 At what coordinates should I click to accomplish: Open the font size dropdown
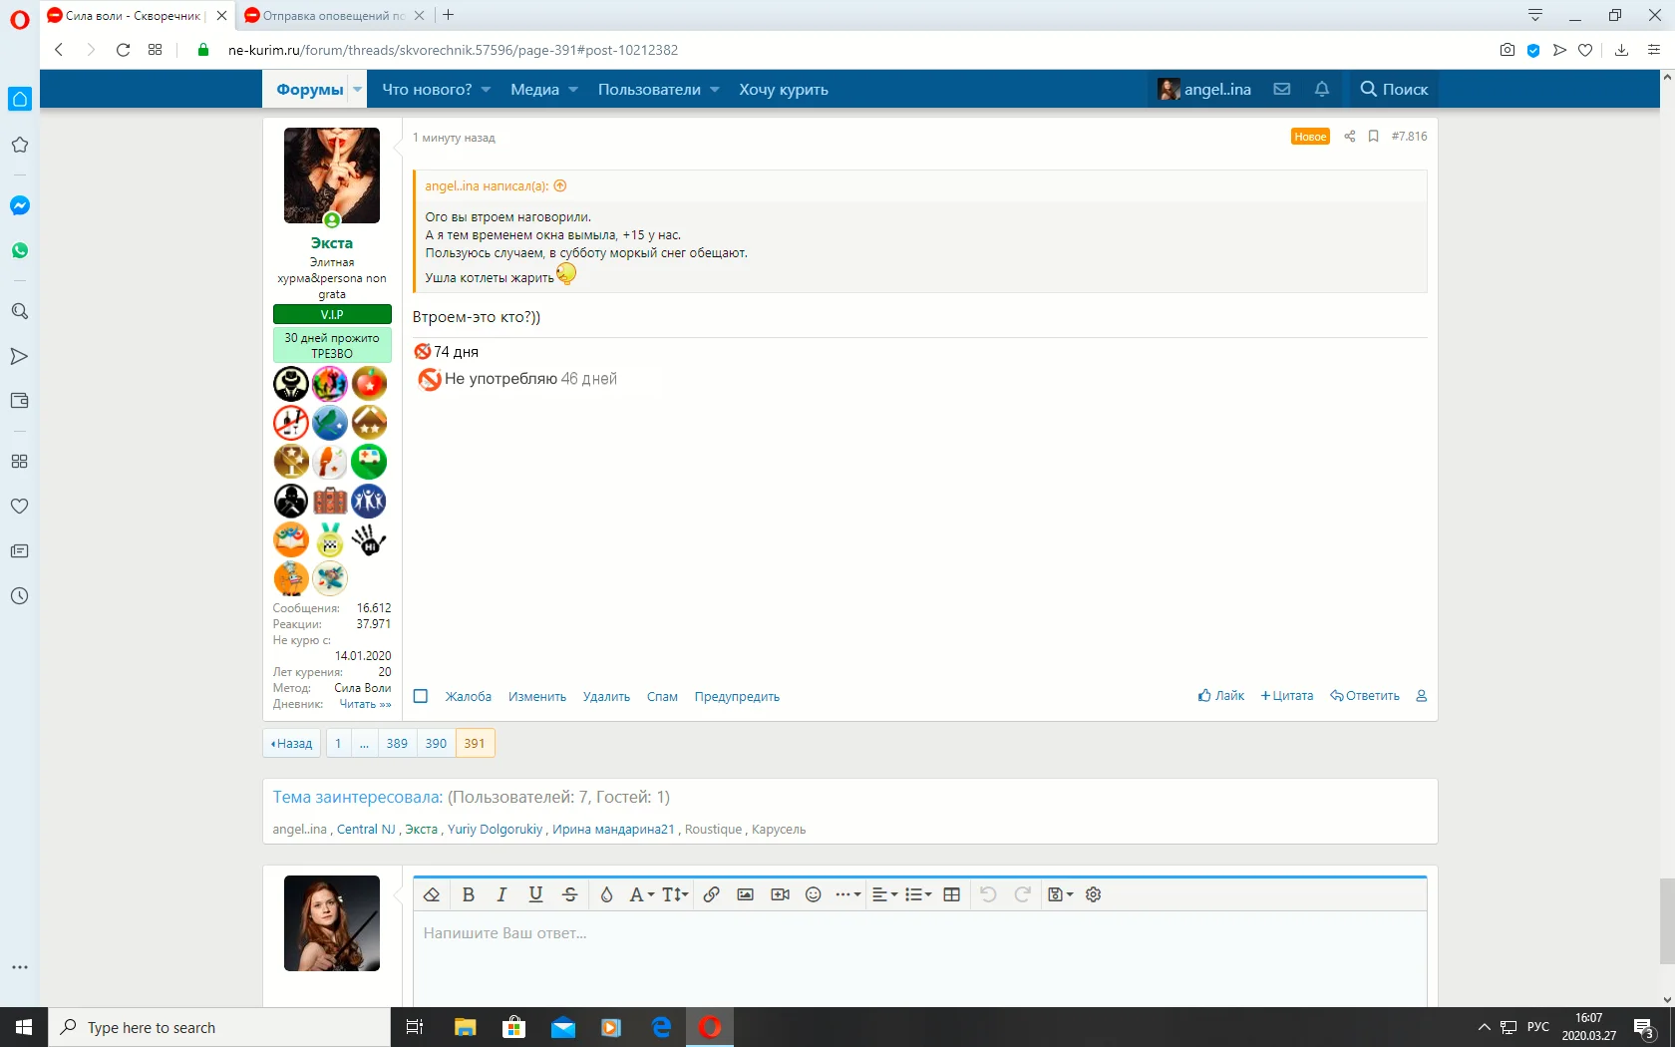click(x=675, y=894)
